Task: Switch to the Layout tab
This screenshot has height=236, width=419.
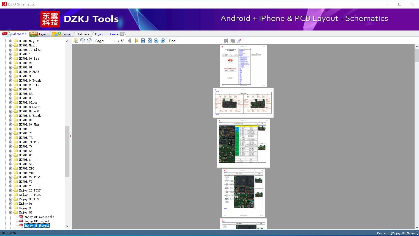Action: click(x=39, y=34)
